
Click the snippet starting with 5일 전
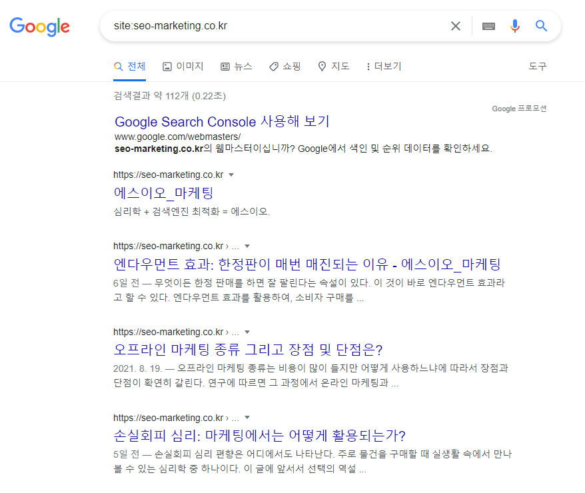312,461
